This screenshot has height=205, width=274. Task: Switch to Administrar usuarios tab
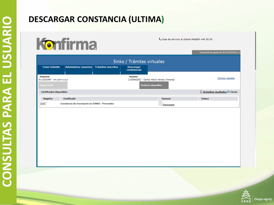coord(79,69)
